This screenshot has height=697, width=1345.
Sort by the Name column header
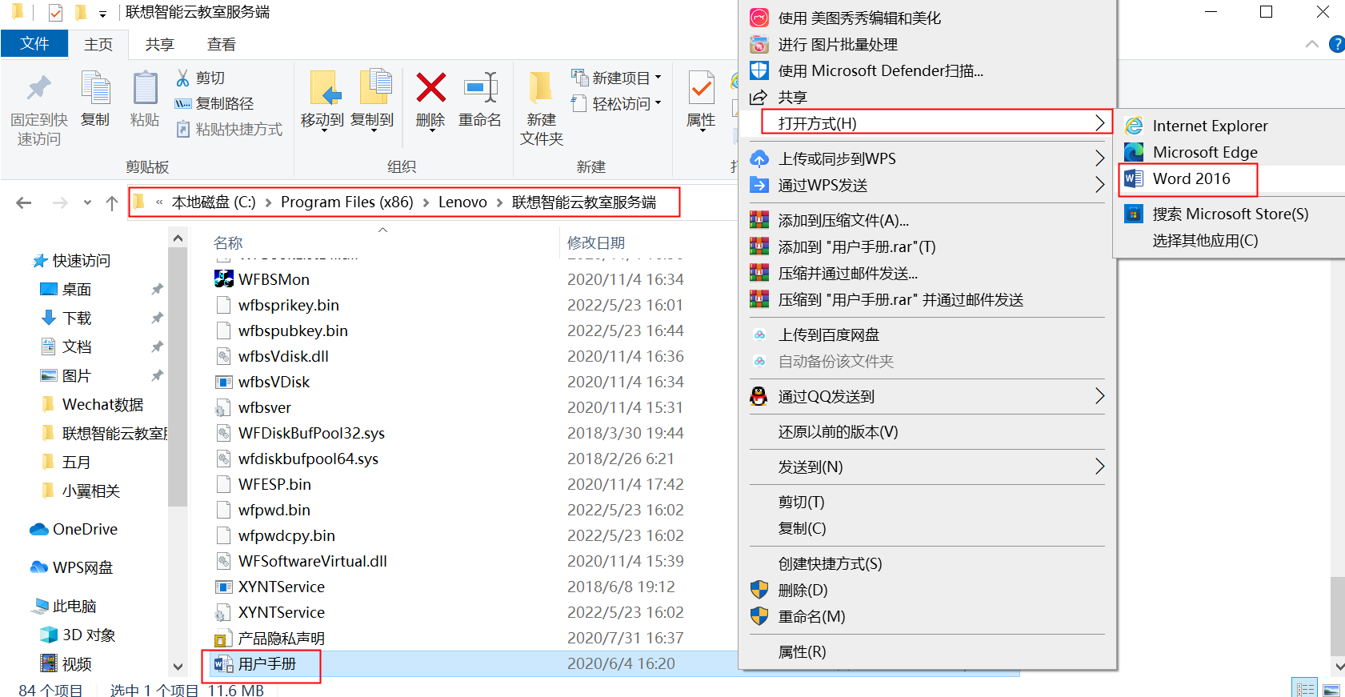click(228, 242)
